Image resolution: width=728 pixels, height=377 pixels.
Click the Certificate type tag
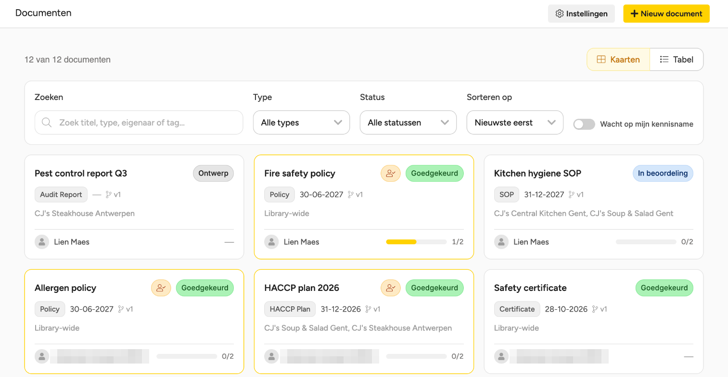(517, 309)
